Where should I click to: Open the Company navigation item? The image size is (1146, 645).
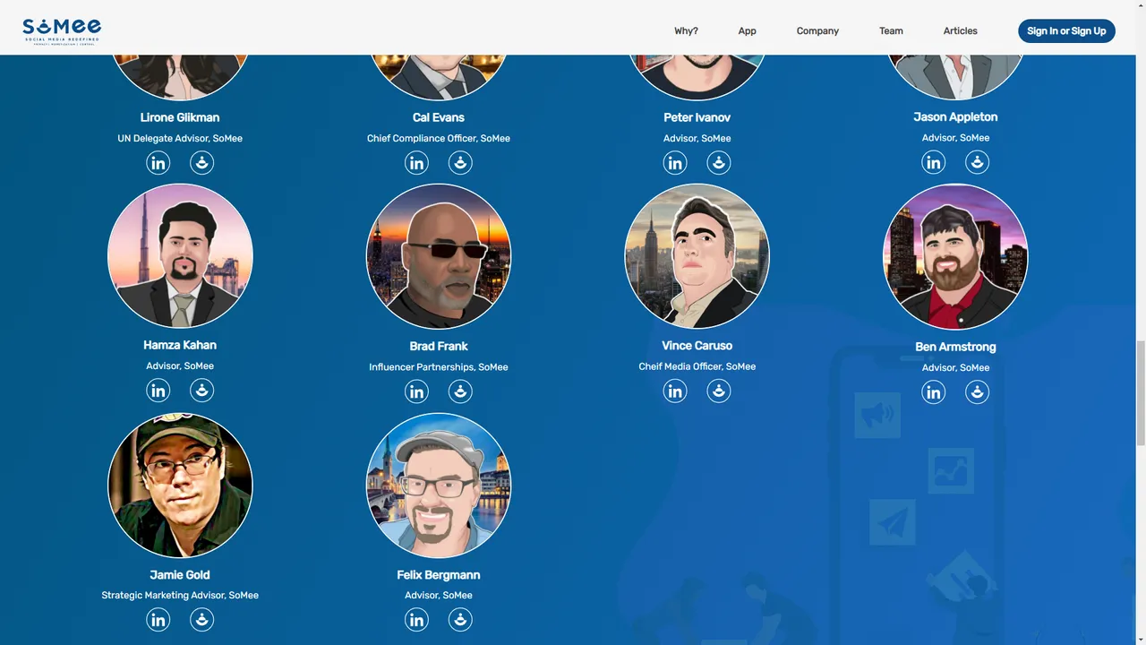[817, 30]
